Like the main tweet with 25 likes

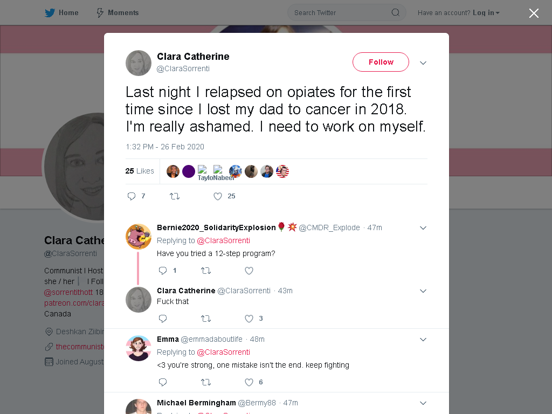coord(218,196)
